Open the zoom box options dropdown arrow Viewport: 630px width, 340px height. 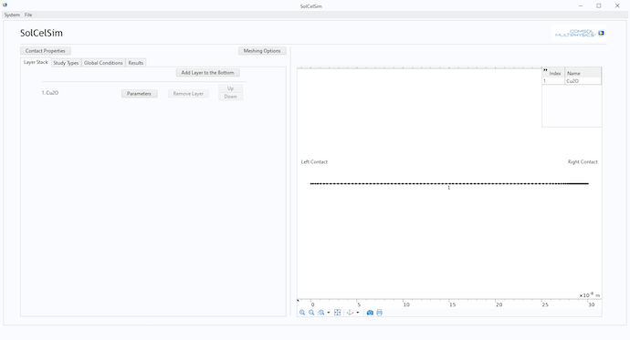329,313
